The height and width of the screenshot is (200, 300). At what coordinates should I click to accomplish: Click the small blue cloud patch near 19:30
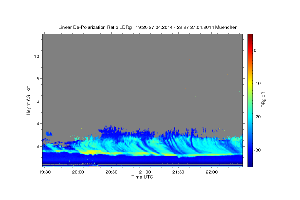tap(48, 134)
